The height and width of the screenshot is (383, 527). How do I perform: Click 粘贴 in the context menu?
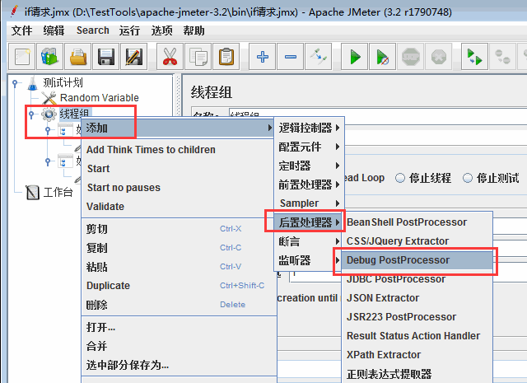[x=178, y=267]
